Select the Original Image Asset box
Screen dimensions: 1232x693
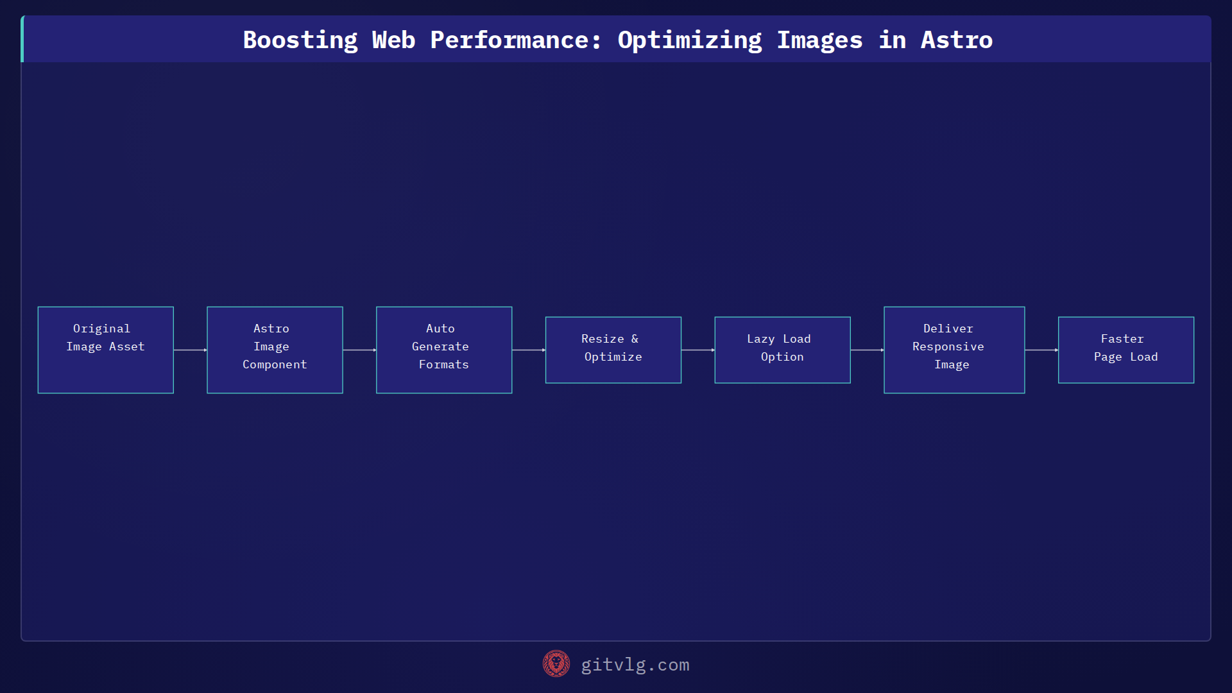click(106, 350)
